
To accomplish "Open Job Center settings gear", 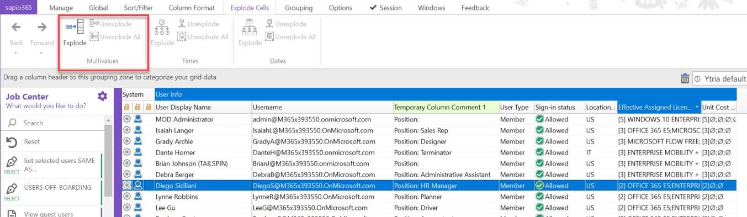I will point(102,96).
